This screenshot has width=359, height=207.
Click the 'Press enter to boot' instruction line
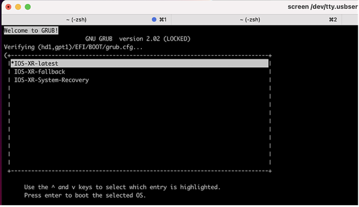point(85,196)
